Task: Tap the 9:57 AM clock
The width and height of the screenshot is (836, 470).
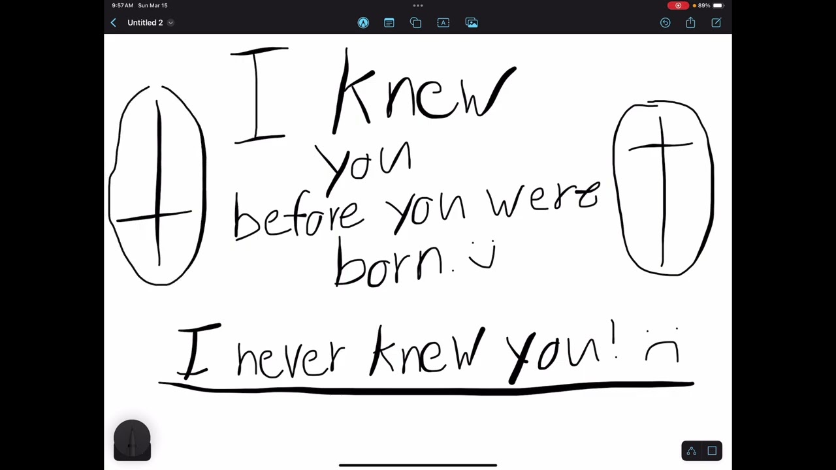Action: click(122, 6)
